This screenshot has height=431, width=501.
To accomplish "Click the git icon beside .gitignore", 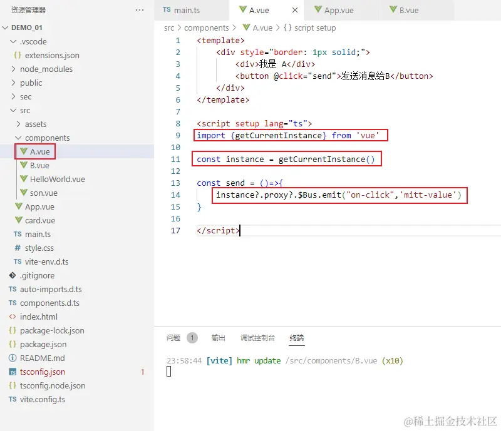I will pyautogui.click(x=13, y=275).
